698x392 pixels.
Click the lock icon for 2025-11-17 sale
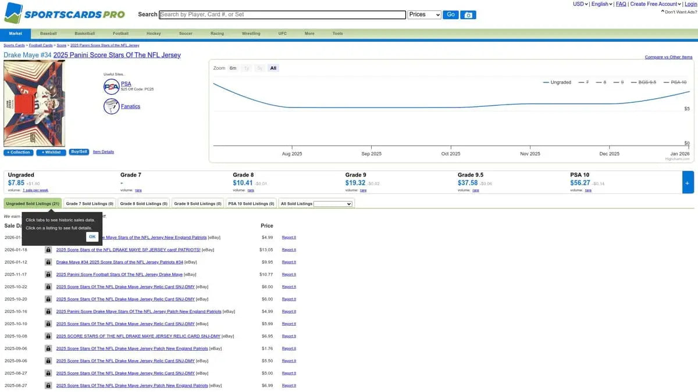tap(48, 274)
